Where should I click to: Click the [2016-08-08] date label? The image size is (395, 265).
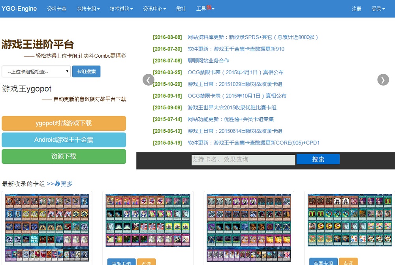[167, 37]
